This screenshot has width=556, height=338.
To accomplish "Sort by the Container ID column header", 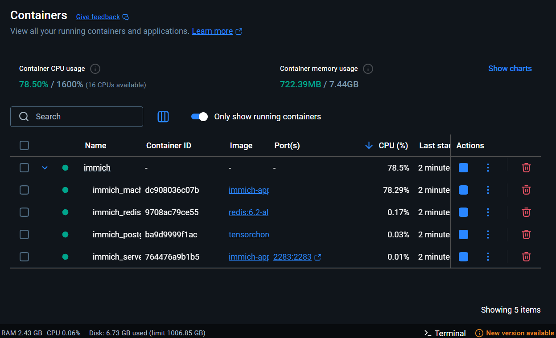I will point(169,146).
